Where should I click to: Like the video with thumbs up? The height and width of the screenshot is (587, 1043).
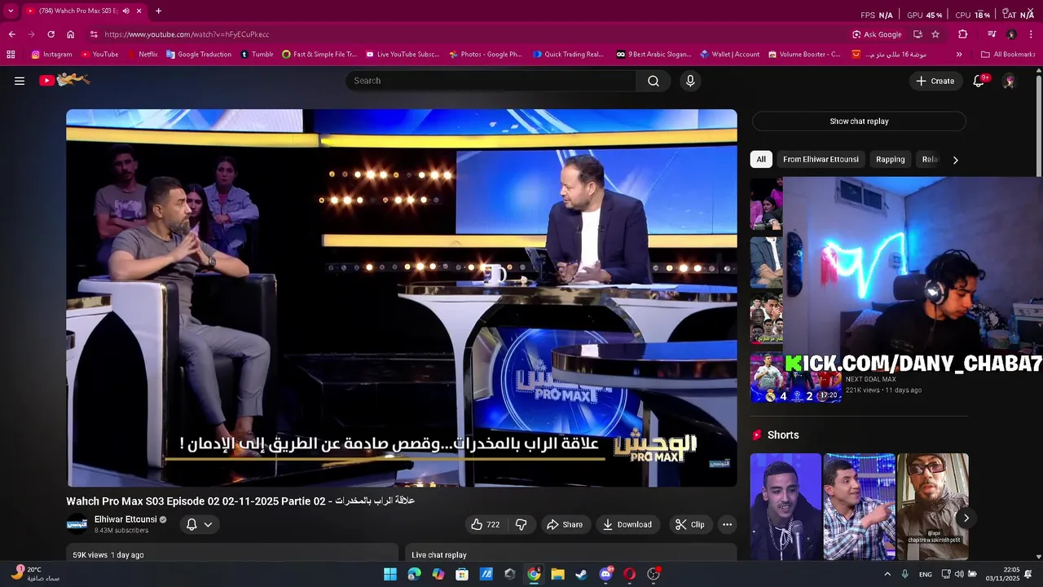(485, 524)
